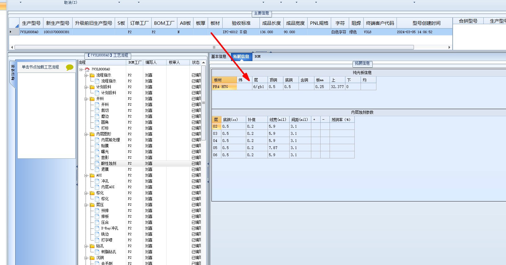Click the 取消(Z) toolbar item
Image resolution: width=506 pixels, height=265 pixels.
71,2
